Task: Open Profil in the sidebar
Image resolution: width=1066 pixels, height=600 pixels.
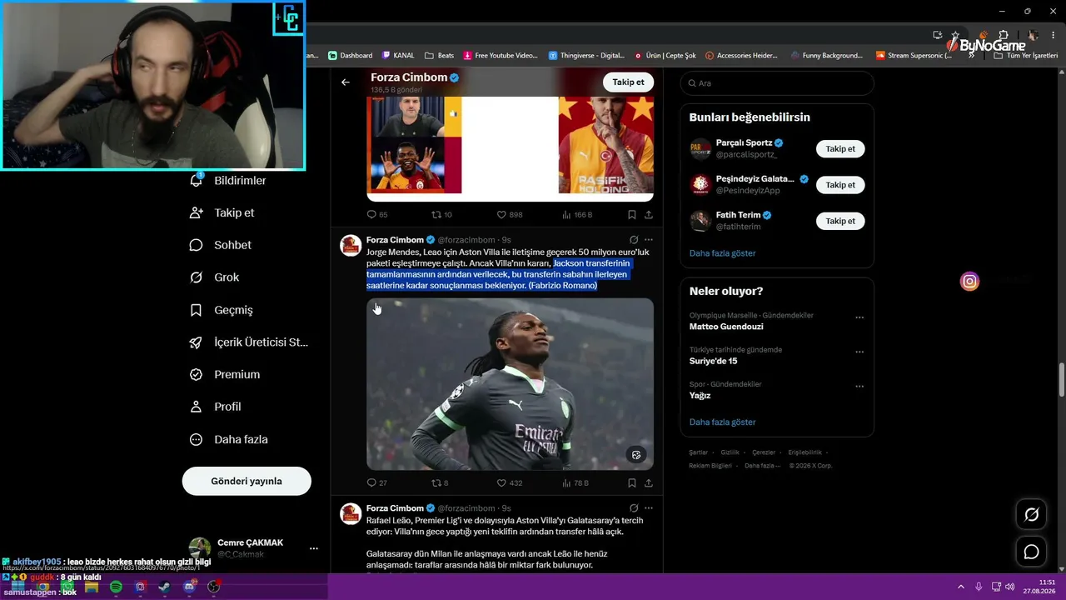Action: [215, 407]
